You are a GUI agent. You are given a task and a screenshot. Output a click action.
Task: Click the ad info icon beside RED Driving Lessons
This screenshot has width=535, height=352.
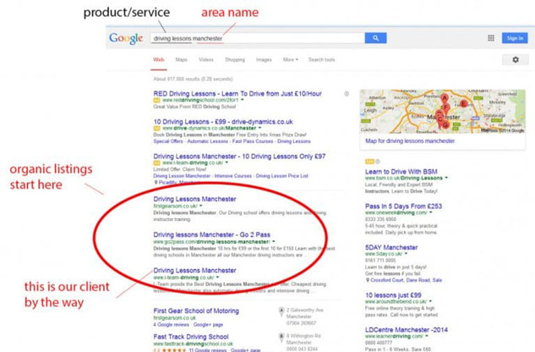[x=347, y=93]
